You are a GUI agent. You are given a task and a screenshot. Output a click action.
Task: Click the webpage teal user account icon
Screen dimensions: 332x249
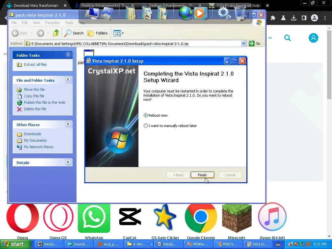[314, 38]
